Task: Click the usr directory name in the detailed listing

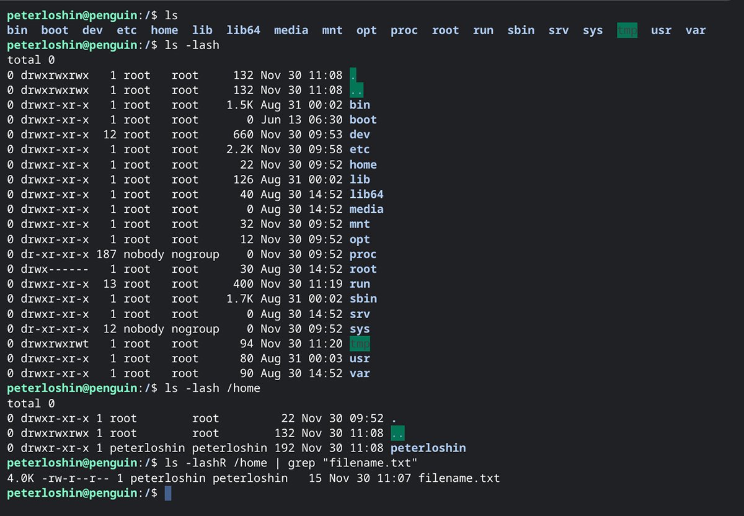Action: [360, 358]
